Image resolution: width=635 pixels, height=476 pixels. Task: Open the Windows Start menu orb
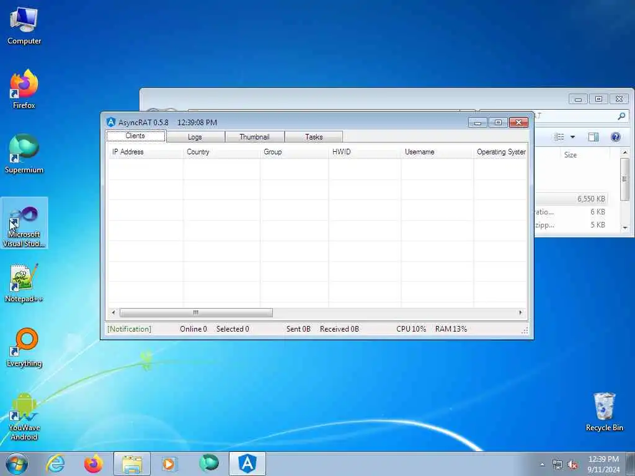pyautogui.click(x=17, y=464)
